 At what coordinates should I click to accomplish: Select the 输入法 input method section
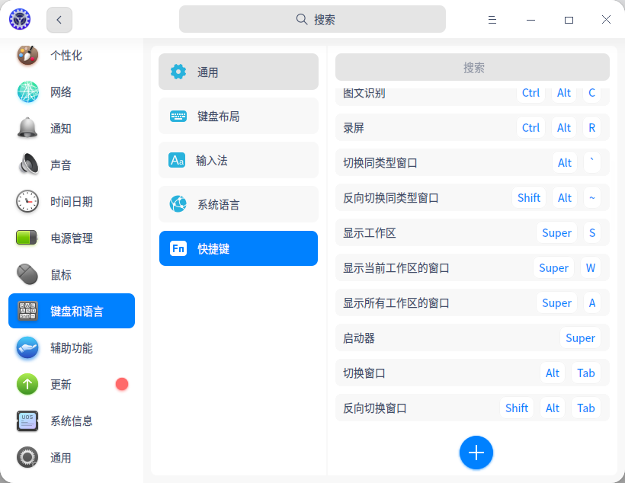[237, 160]
